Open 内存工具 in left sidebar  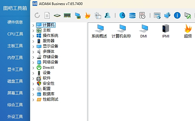(x=15, y=58)
